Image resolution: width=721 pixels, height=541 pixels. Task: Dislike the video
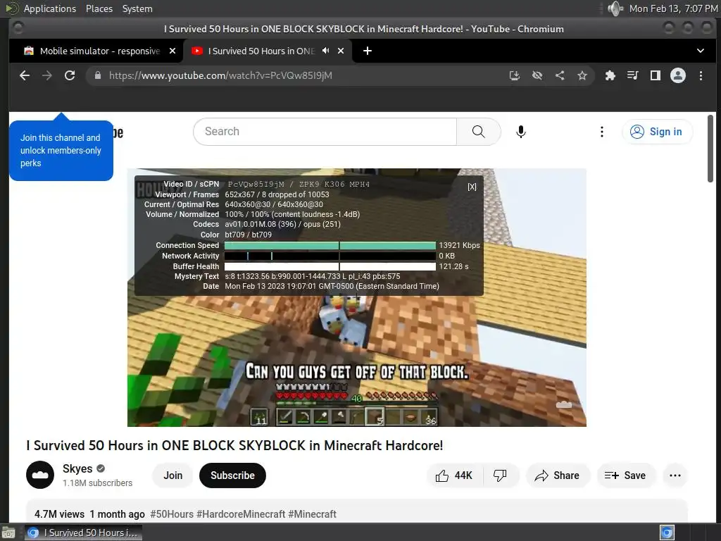tap(500, 475)
